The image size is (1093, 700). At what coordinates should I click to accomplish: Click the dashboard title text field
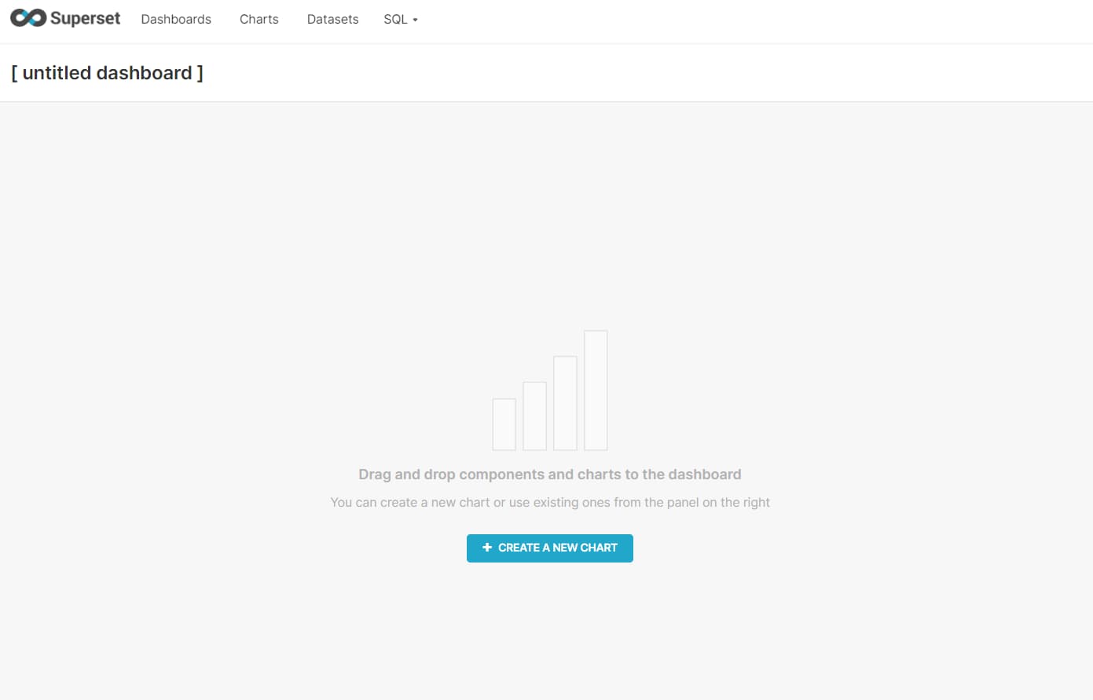[108, 72]
